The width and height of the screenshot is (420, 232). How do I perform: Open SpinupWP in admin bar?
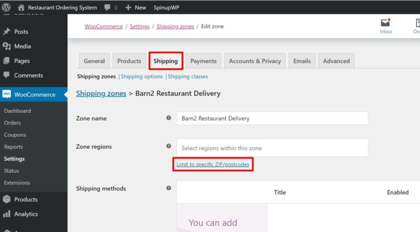[x=166, y=8]
